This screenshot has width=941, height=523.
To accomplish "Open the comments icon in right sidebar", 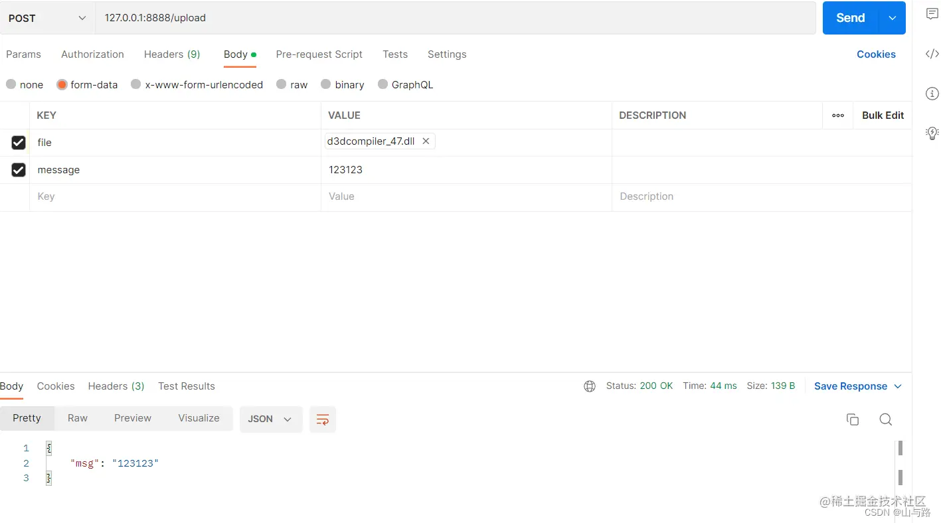I will click(932, 15).
